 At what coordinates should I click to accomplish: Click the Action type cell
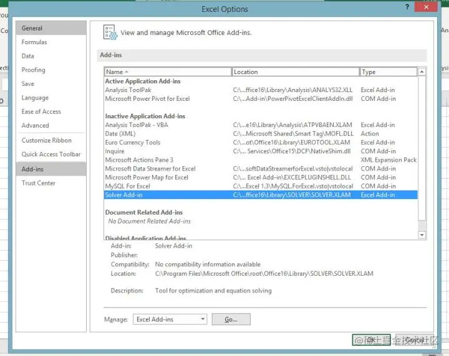point(370,134)
